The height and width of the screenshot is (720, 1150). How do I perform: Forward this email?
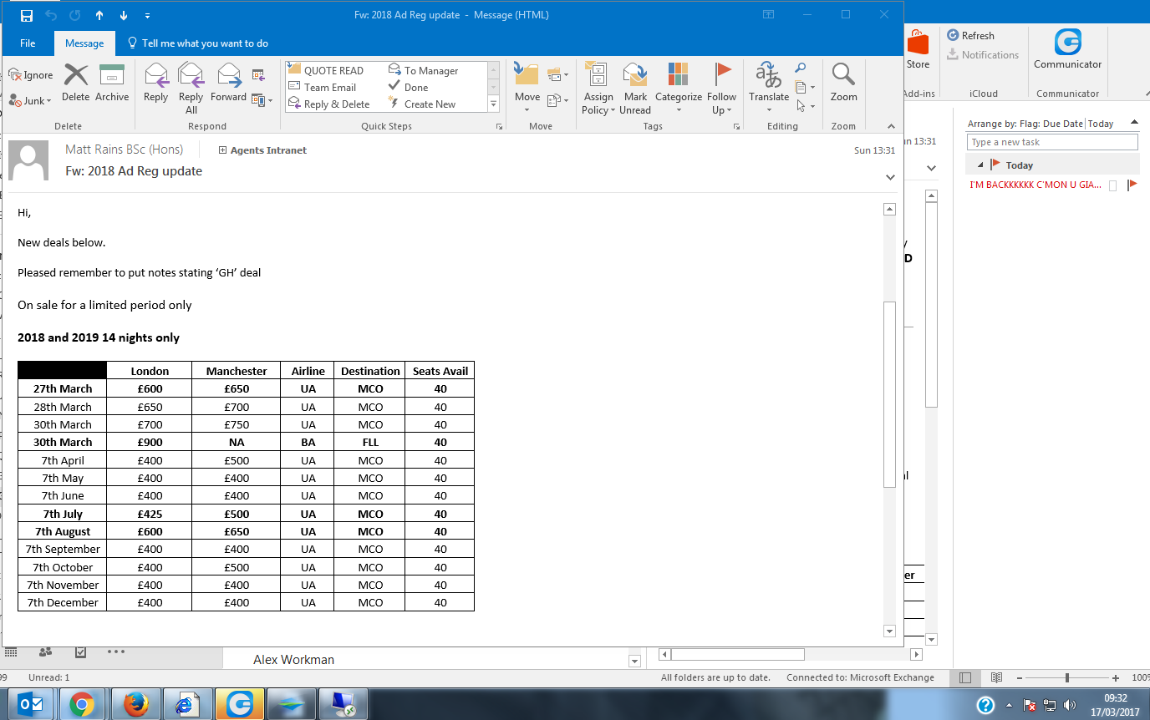(228, 84)
